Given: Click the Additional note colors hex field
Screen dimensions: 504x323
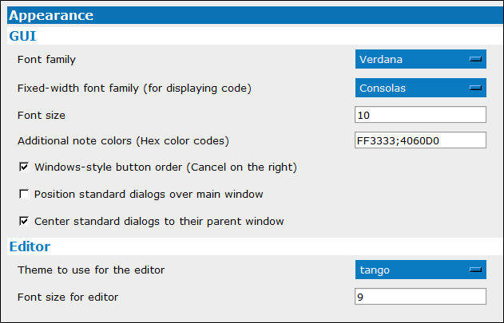Looking at the screenshot, I should point(420,140).
